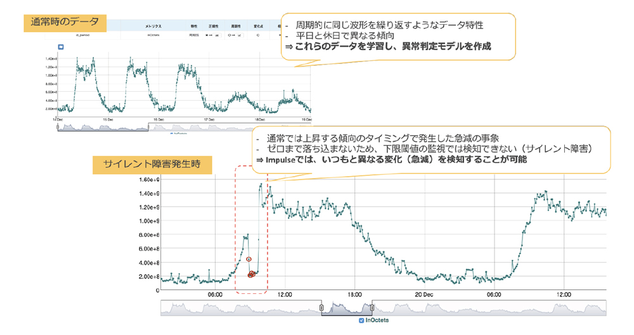Click the peak near 1.60e+9 in bottom chart

[261, 186]
